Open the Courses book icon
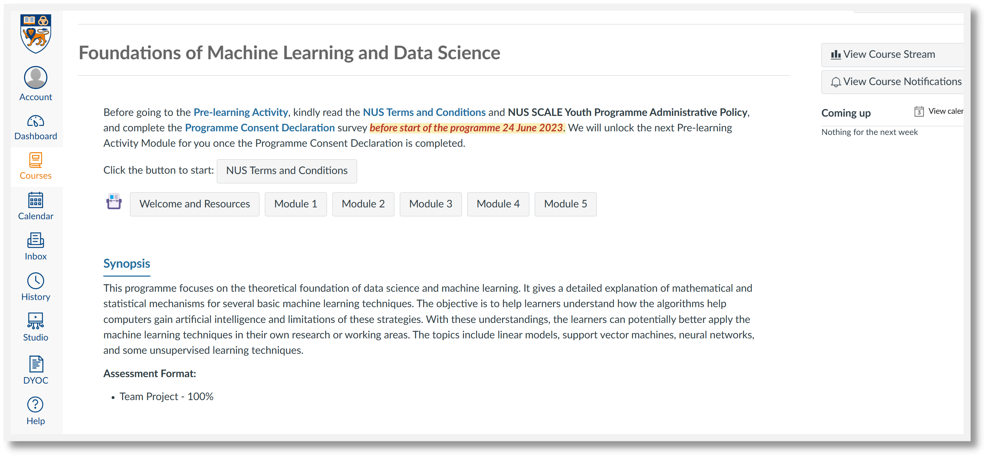This screenshot has width=988, height=460. pyautogui.click(x=36, y=160)
